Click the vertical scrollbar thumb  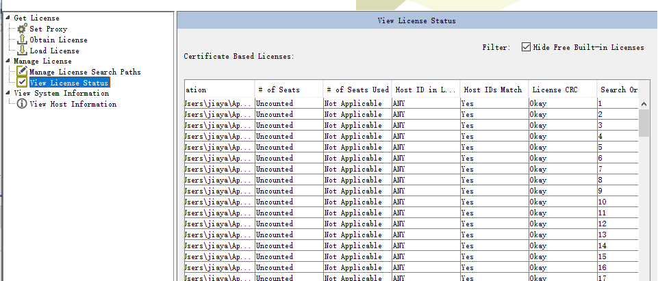[x=644, y=122]
